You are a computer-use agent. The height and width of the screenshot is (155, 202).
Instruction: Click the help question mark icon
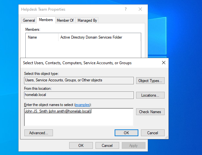pos(126,9)
